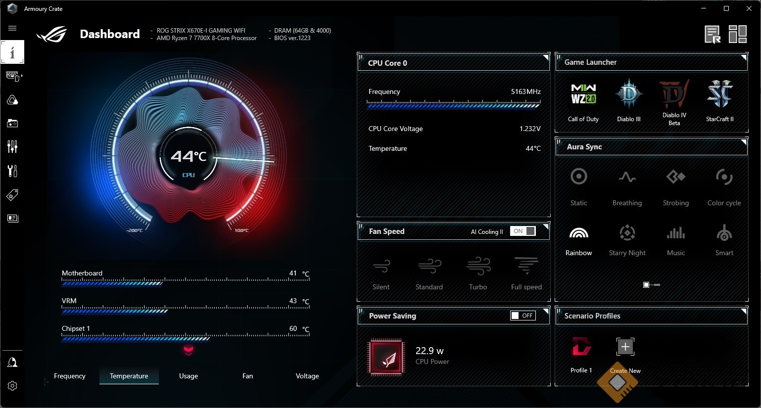Launch Call of Duty from Game Launcher

coord(583,101)
